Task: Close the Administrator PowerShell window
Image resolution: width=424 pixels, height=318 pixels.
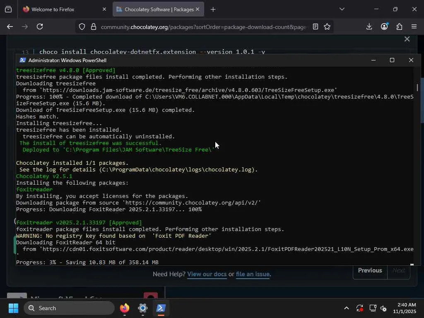Action: (x=411, y=60)
